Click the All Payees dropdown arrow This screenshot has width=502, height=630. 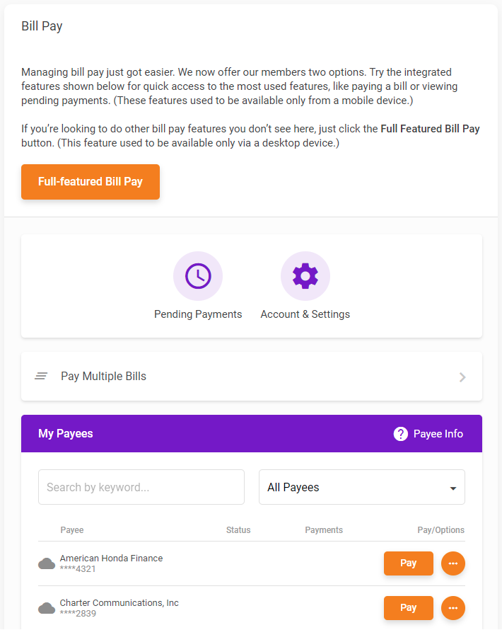pyautogui.click(x=452, y=489)
